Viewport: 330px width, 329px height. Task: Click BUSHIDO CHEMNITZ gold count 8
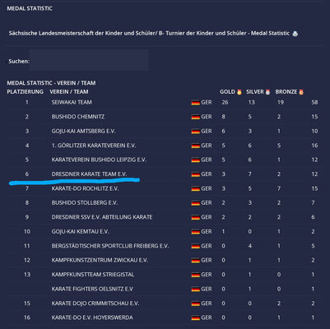coord(223,117)
